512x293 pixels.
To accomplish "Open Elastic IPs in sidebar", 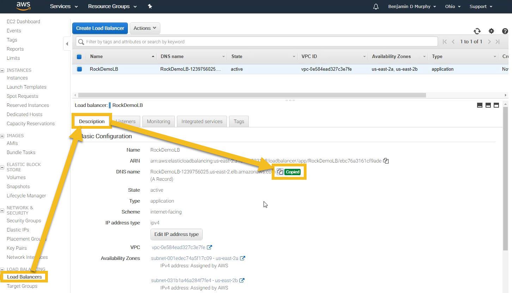I will (x=18, y=230).
